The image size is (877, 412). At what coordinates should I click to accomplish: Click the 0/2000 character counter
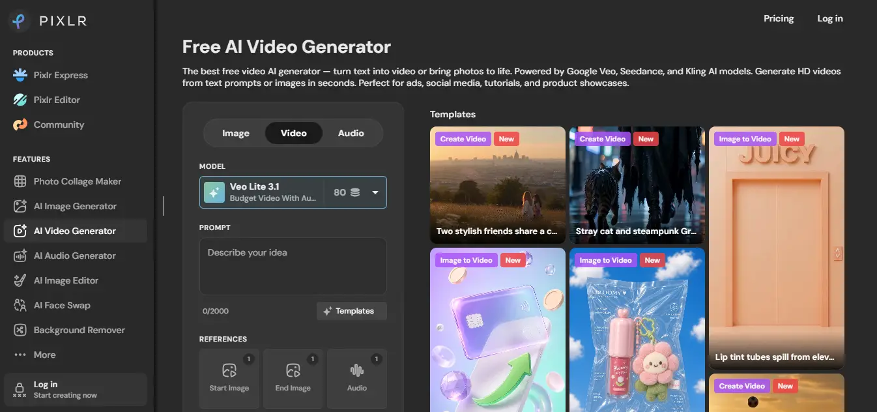(216, 311)
